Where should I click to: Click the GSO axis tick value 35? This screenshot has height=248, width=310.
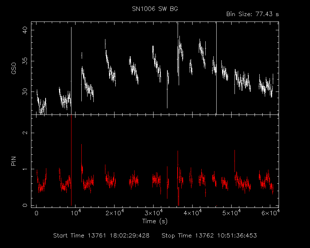click(25, 61)
